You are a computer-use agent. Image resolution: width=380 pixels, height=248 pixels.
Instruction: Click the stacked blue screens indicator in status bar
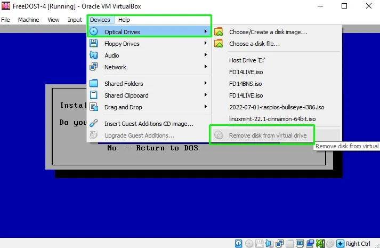pyautogui.click(x=310, y=243)
